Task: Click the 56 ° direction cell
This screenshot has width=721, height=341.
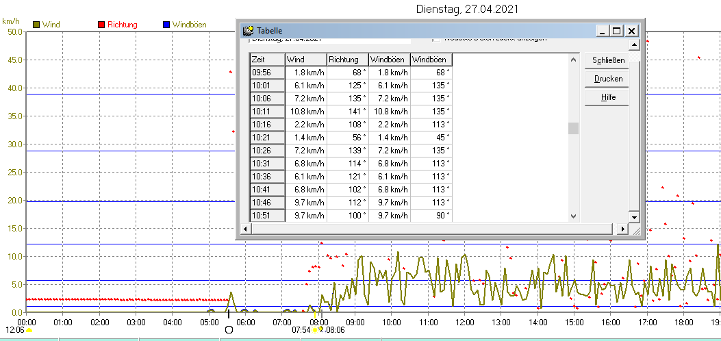Action: (348, 138)
